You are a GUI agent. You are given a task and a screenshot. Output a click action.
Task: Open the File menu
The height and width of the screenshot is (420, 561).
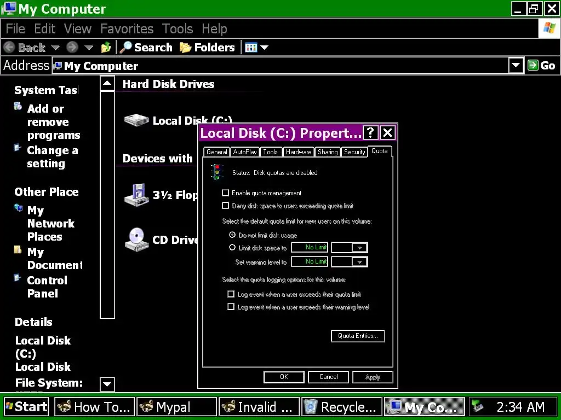click(x=15, y=28)
